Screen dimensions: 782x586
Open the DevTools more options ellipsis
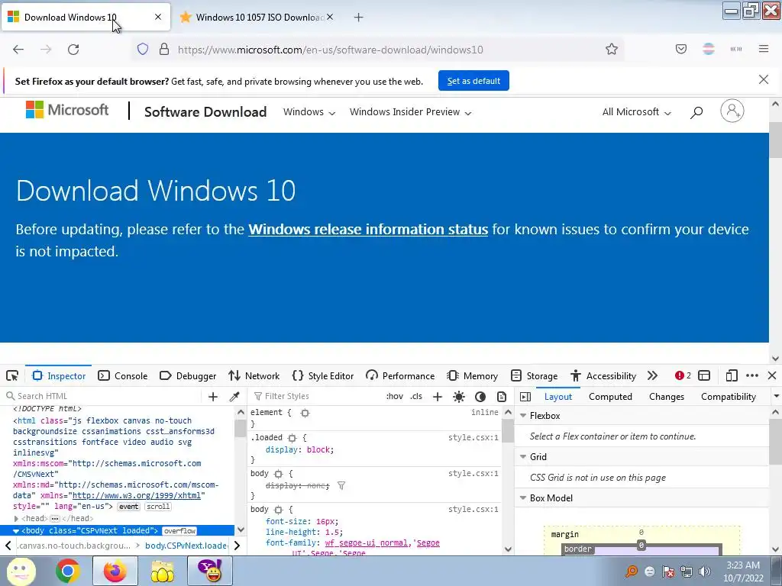pos(752,375)
